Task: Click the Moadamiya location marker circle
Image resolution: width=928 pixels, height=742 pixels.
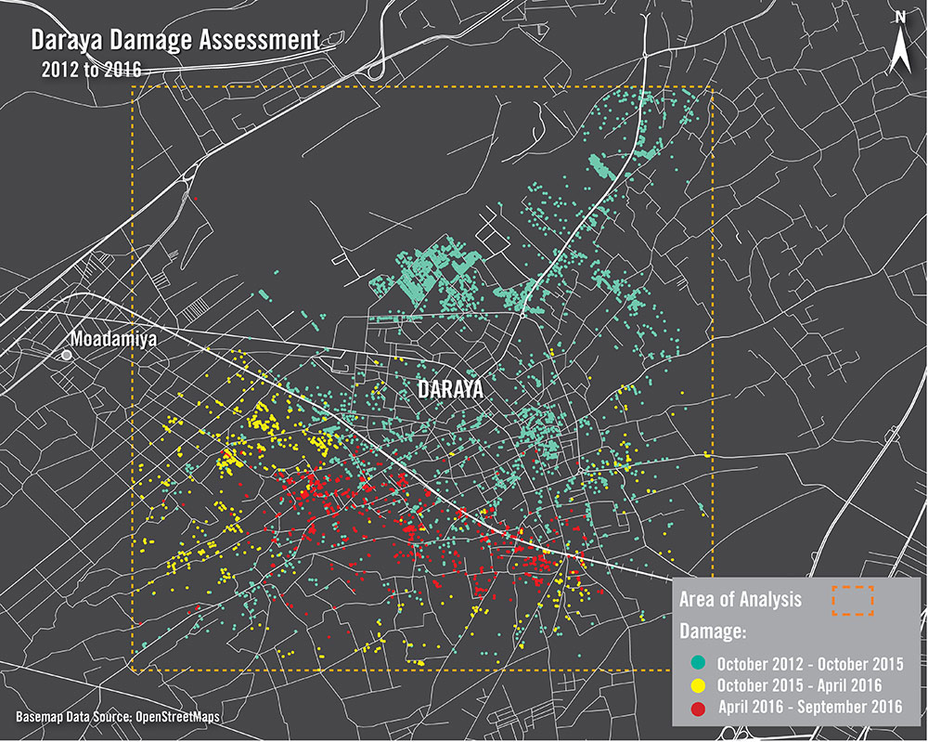Action: coord(67,356)
